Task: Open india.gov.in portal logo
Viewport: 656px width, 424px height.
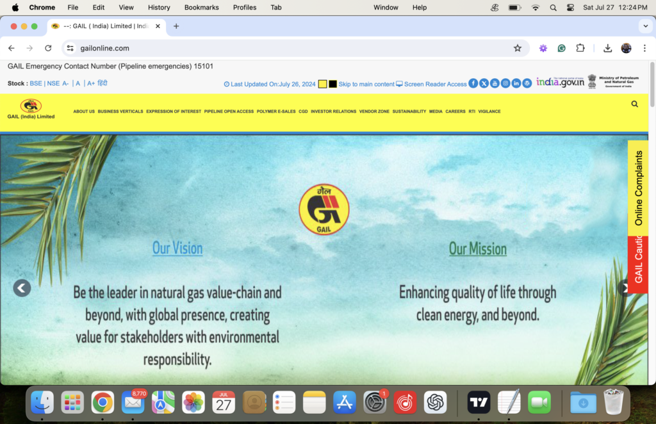Action: (x=560, y=82)
